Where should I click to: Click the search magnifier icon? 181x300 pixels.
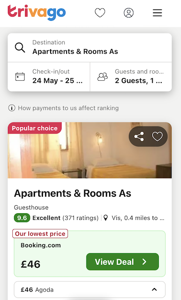(20, 48)
